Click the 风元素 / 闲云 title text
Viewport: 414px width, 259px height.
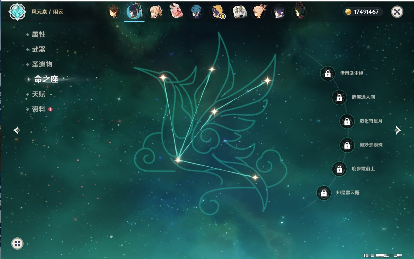[x=47, y=12]
